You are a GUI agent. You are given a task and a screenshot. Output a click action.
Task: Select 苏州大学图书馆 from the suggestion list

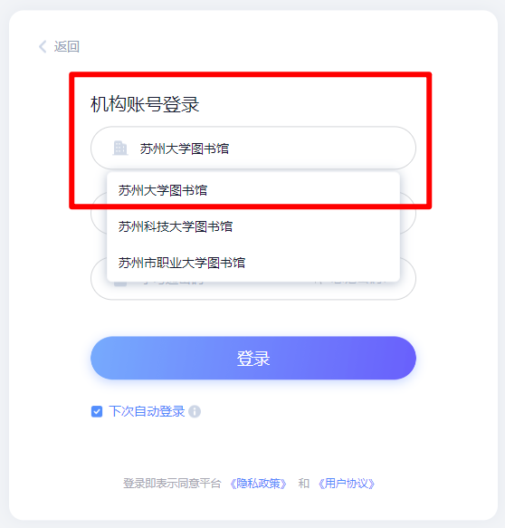point(253,190)
